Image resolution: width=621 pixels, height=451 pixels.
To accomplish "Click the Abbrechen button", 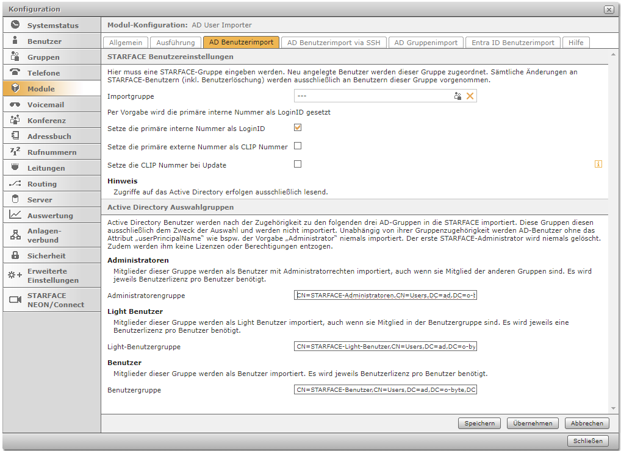I will coord(587,424).
